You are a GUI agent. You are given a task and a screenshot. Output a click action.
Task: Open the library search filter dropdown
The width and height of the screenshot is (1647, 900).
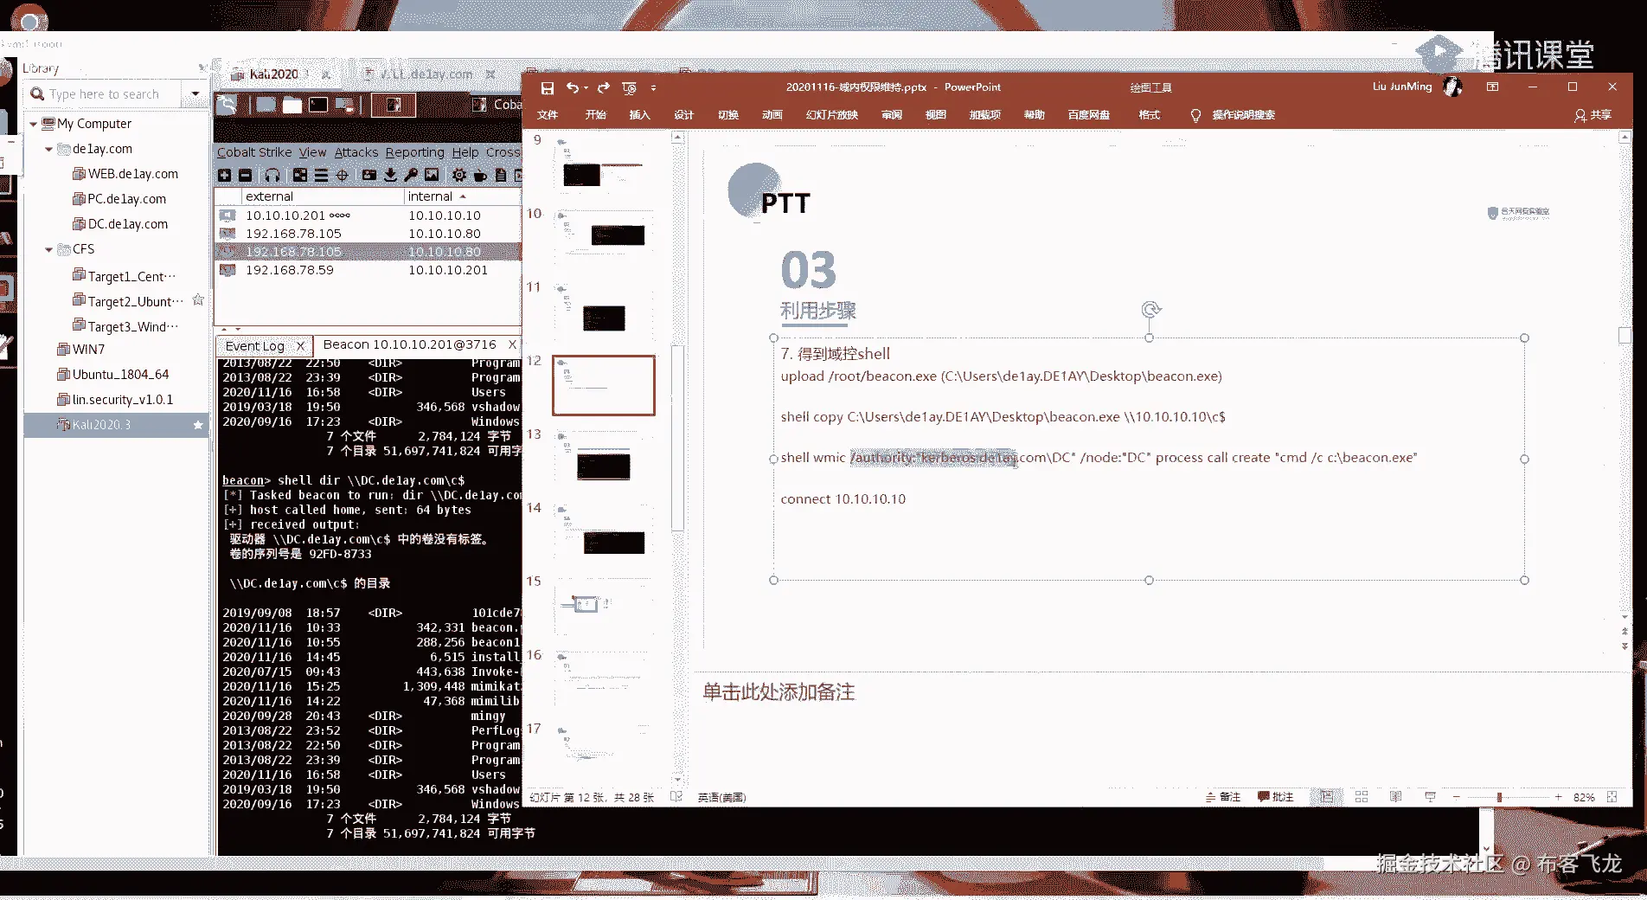tap(195, 93)
